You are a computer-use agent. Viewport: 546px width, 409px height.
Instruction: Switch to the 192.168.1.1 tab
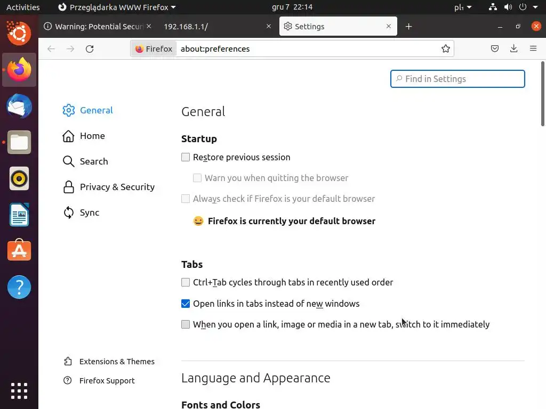point(213,27)
